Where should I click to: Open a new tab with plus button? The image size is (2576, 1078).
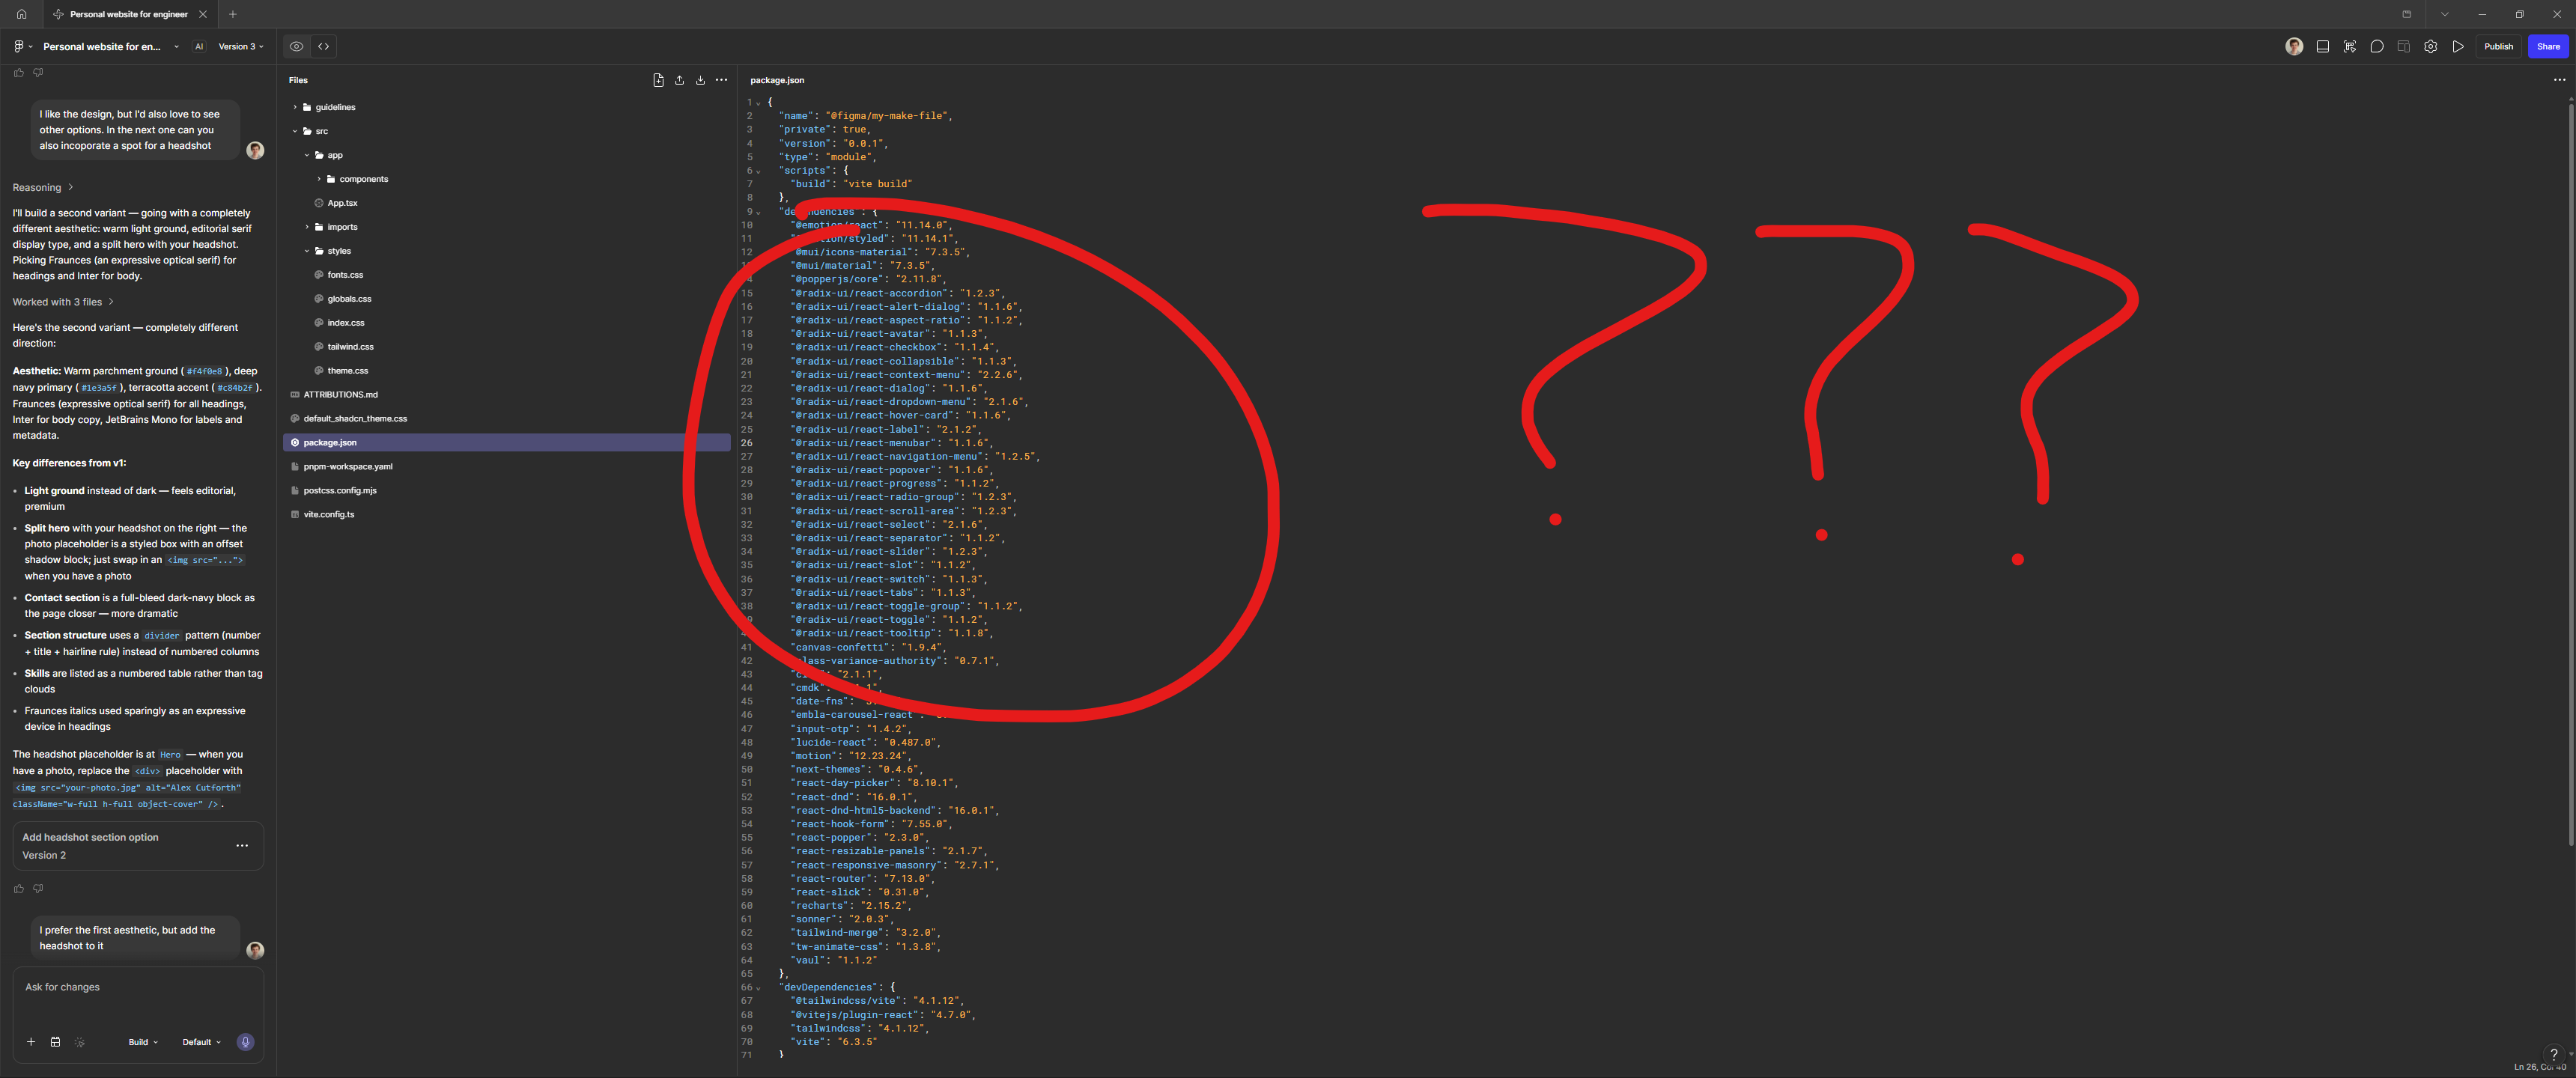(x=233, y=14)
